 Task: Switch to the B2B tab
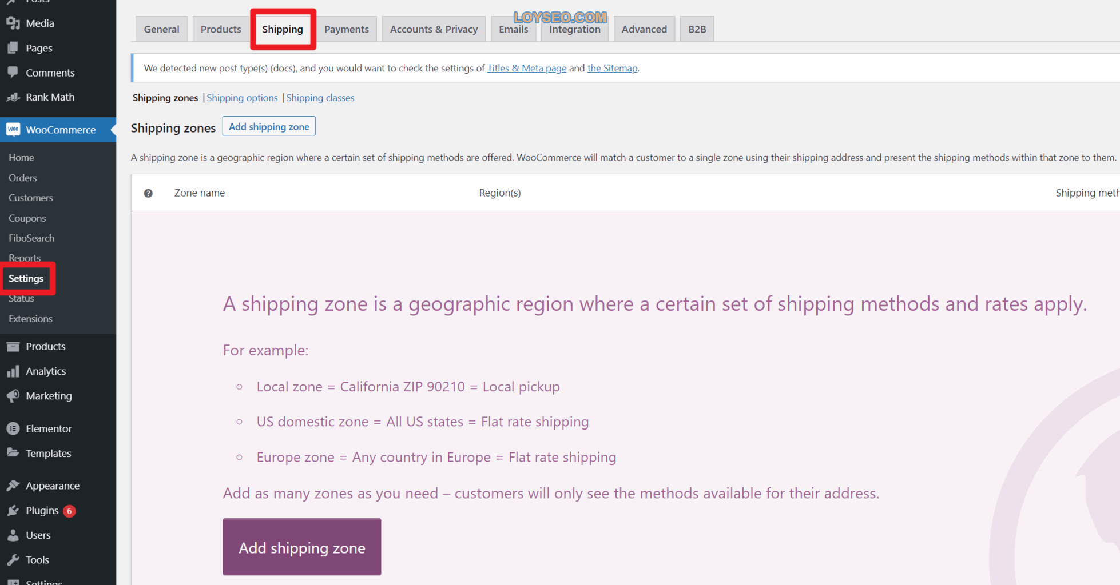(x=697, y=29)
